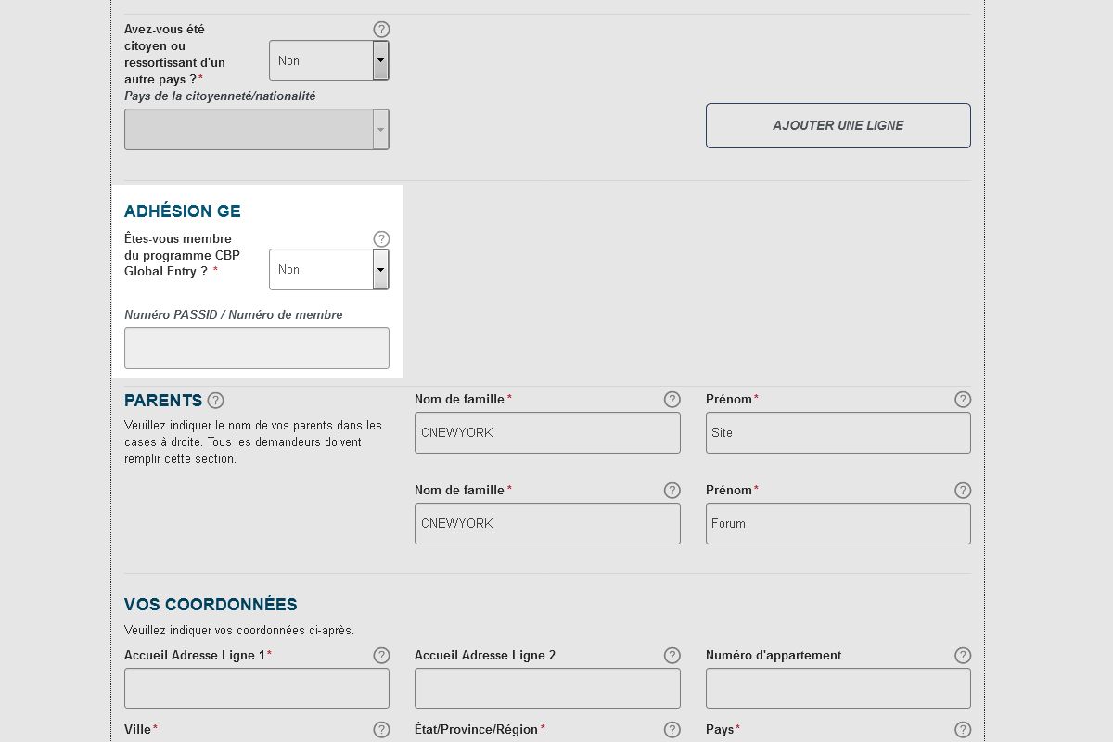This screenshot has width=1113, height=742.
Task: Click help icon for second parent Prénom
Action: coord(963,491)
